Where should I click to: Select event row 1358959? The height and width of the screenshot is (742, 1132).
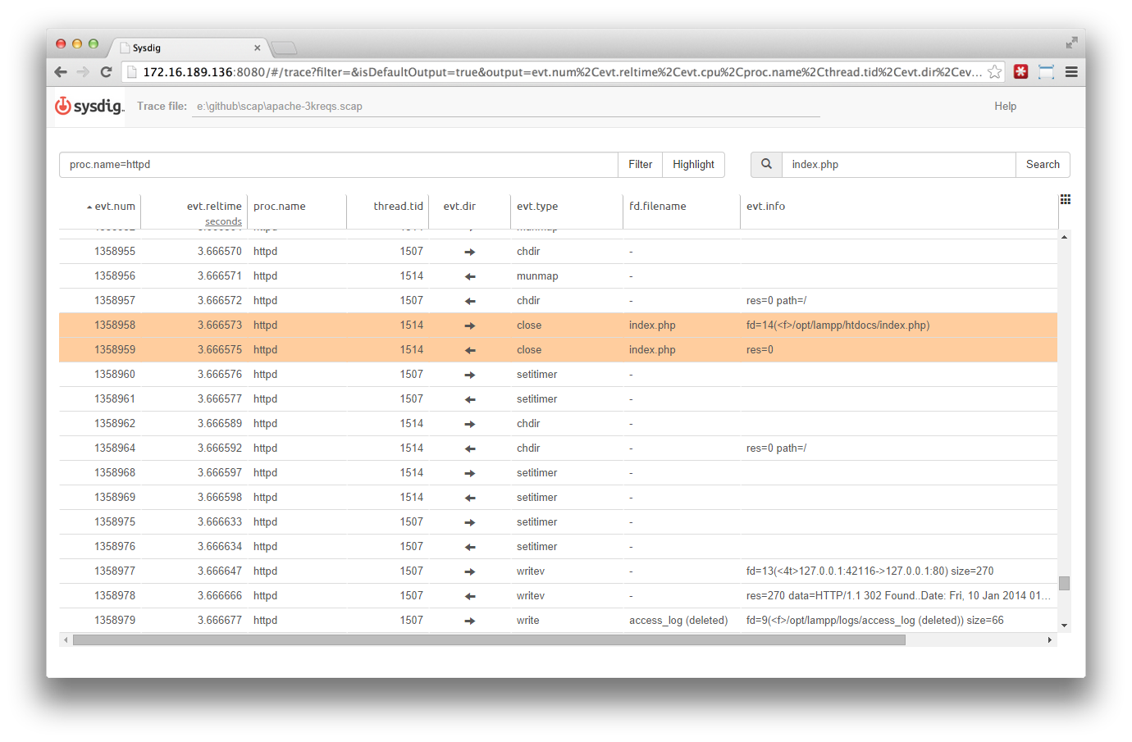click(x=558, y=349)
